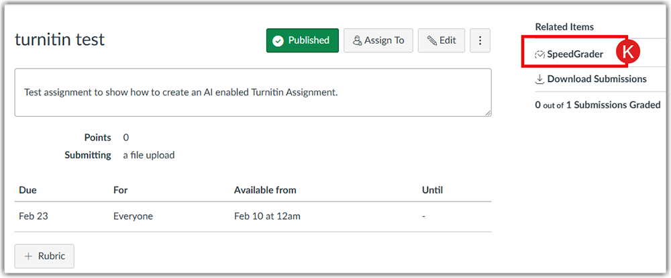The width and height of the screenshot is (671, 278).
Task: Click the Related Items heading
Action: click(x=564, y=27)
